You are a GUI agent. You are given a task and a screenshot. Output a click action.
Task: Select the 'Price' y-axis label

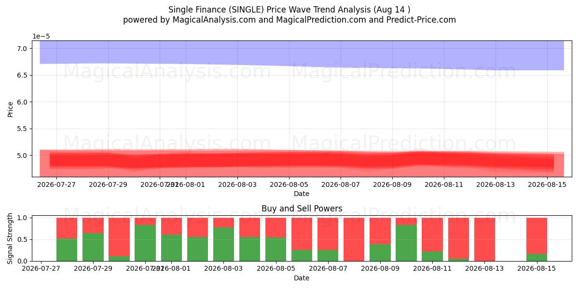(x=10, y=109)
